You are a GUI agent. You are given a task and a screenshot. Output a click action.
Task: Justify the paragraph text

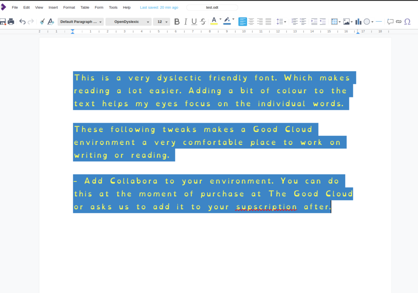(268, 22)
